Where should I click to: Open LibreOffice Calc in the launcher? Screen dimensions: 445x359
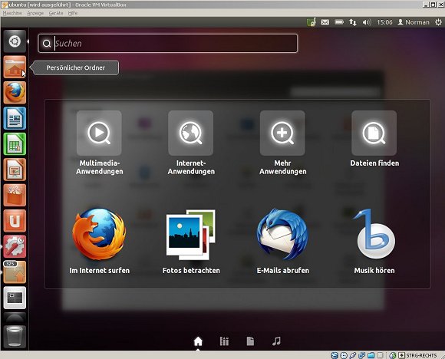(x=15, y=144)
